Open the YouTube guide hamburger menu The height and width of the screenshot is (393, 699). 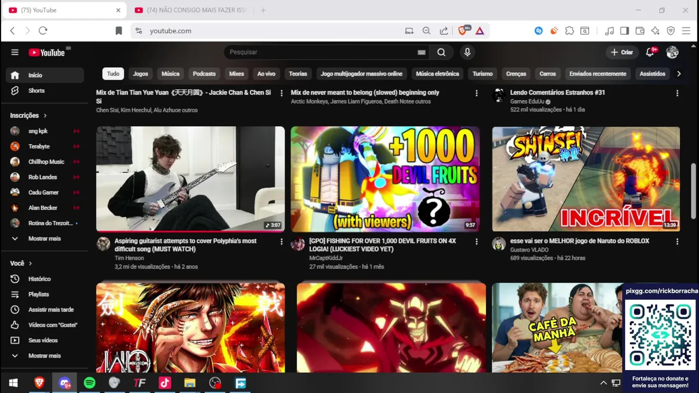coord(15,52)
